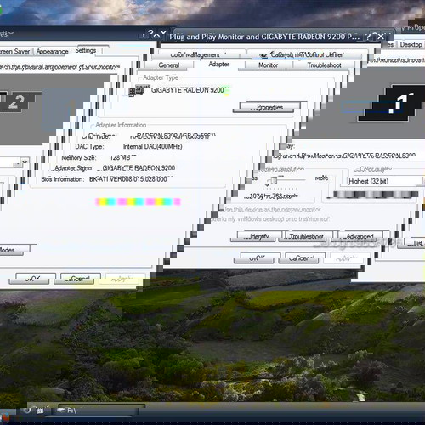
Task: Click the help question mark in adapter dialog title bar
Action: pos(368,37)
